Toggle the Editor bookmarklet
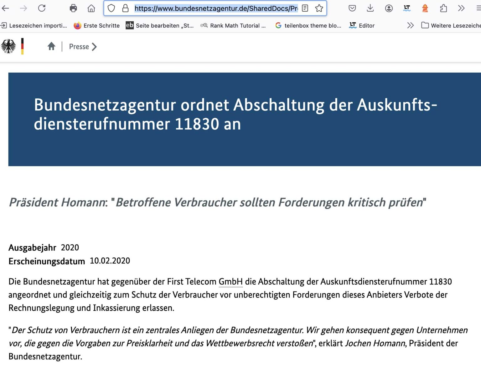 click(362, 25)
